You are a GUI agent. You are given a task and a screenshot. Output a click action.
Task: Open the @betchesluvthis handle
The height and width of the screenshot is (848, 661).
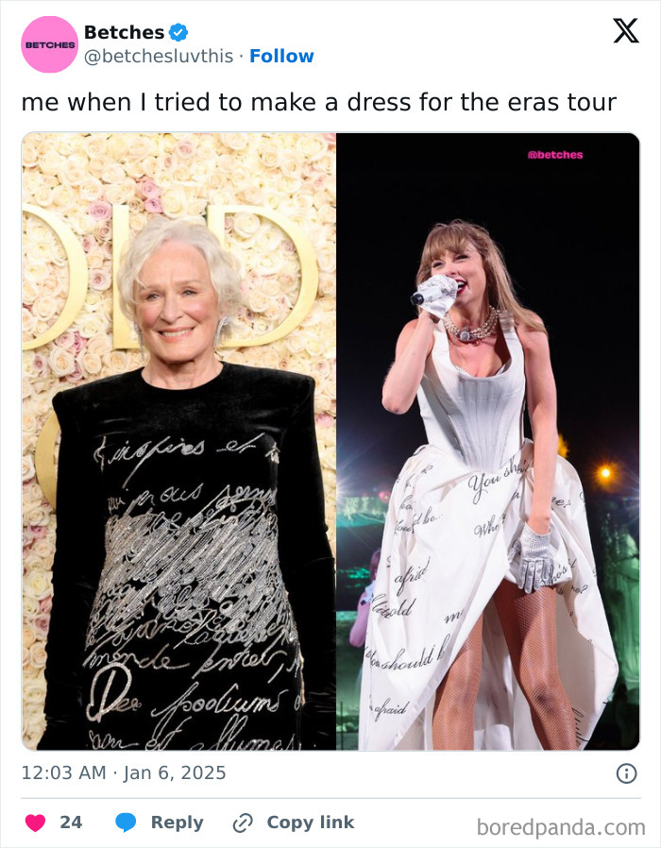[x=159, y=57]
